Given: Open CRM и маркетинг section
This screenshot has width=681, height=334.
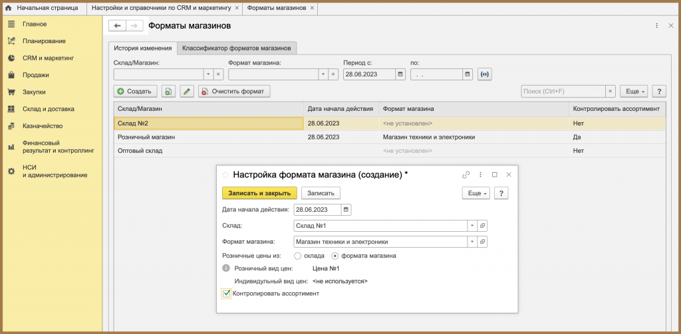Looking at the screenshot, I should point(48,58).
